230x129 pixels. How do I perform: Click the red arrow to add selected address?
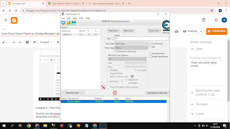point(103,87)
